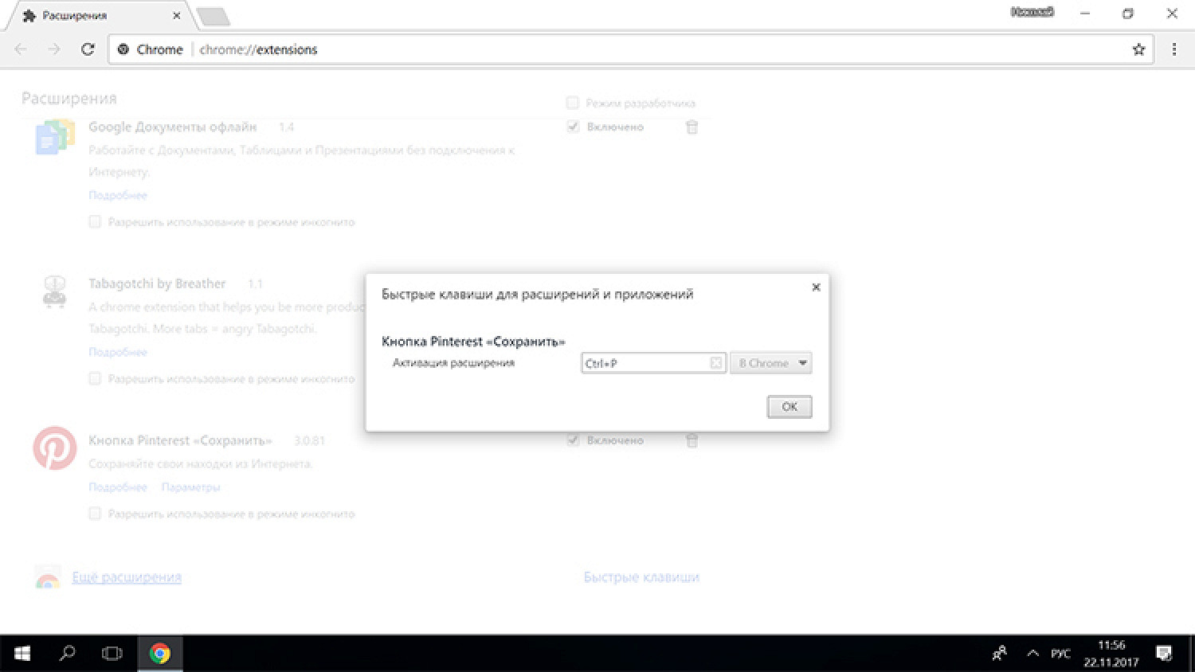Confirm the shortcuts with OK button
Viewport: 1195px width, 672px height.
(789, 407)
